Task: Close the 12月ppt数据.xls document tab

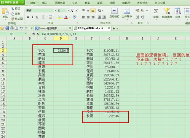Action: pos(109,28)
